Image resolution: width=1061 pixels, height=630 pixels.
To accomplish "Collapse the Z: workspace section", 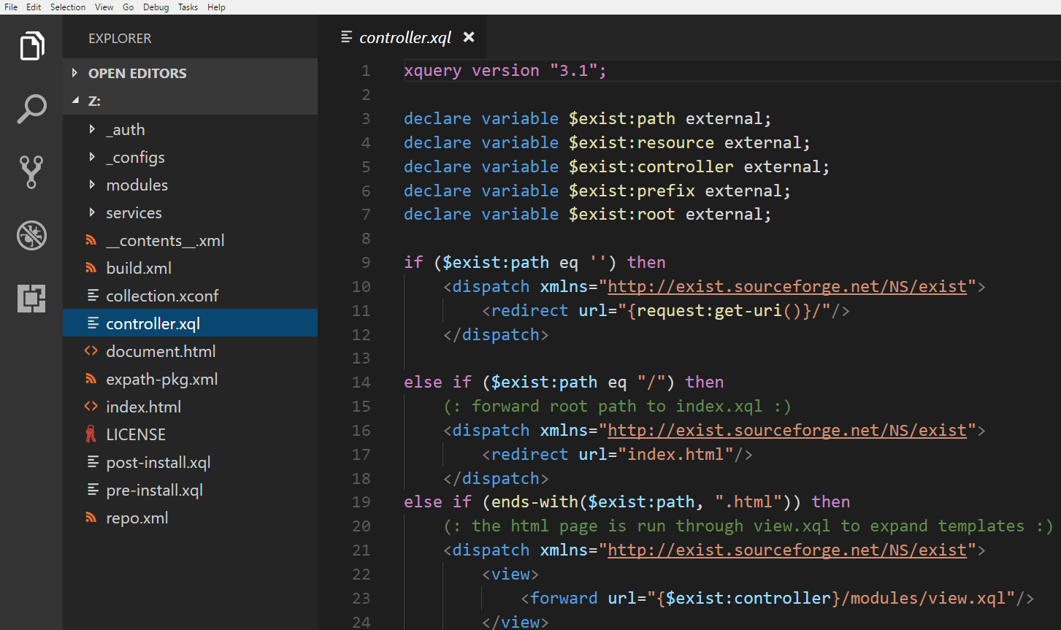I will click(x=74, y=101).
